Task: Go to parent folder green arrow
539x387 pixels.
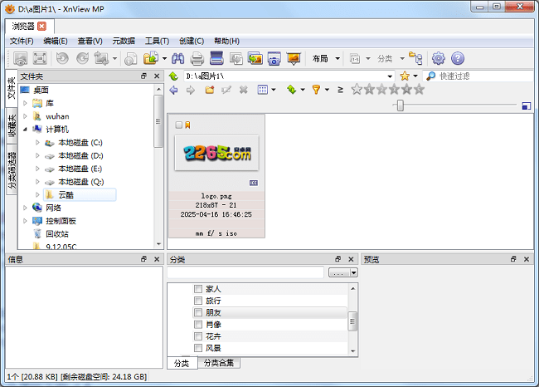Action: [x=173, y=76]
